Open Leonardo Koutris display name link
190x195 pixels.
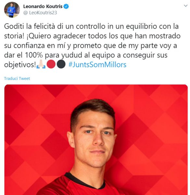pos(43,6)
